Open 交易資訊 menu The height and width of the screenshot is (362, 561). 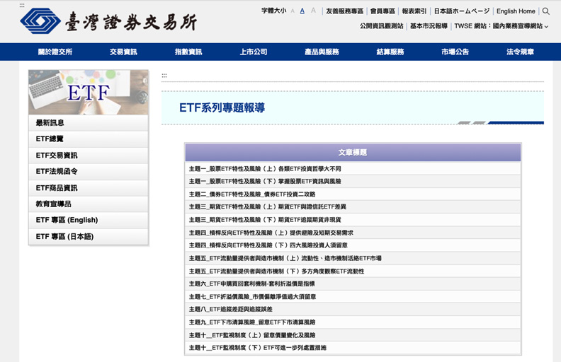pyautogui.click(x=123, y=52)
